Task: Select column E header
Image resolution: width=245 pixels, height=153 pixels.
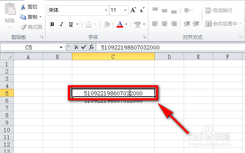Action: point(198,57)
